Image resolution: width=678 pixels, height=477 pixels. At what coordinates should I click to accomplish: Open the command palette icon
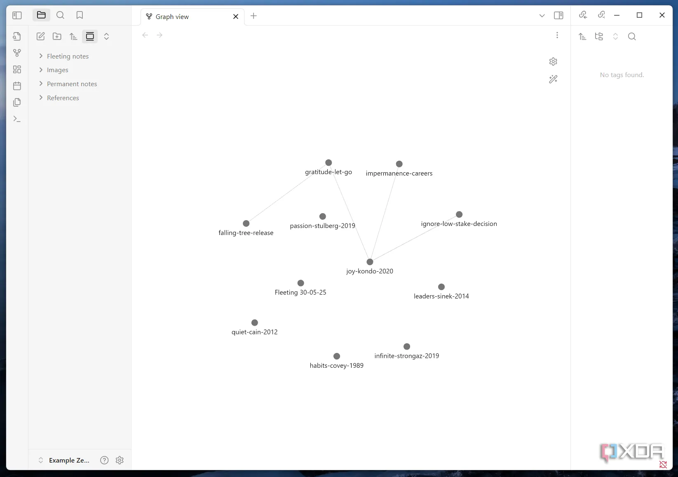(17, 119)
